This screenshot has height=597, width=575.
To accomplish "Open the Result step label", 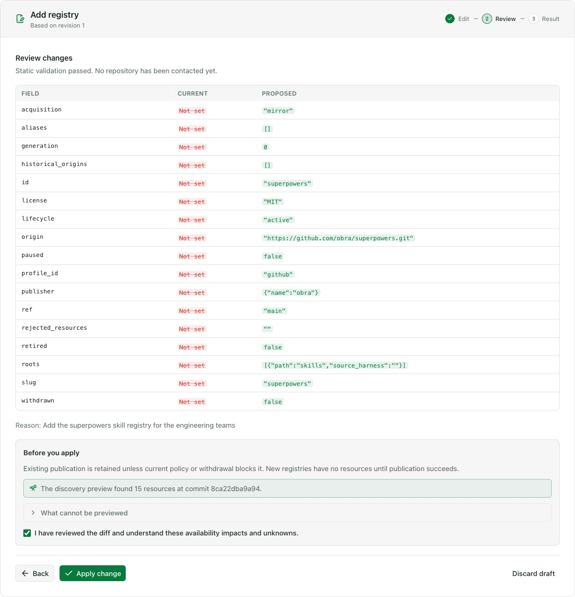I will click(x=551, y=19).
